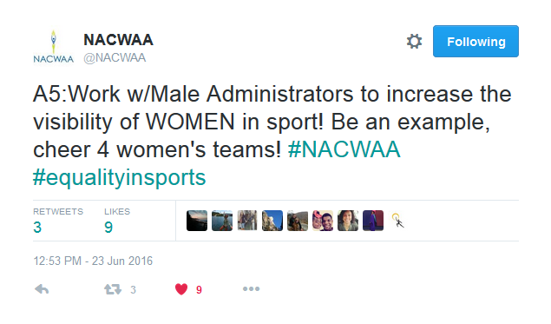Viewport: 551px width, 324px height.
Task: Open the NACWAA display name link
Action: (118, 40)
